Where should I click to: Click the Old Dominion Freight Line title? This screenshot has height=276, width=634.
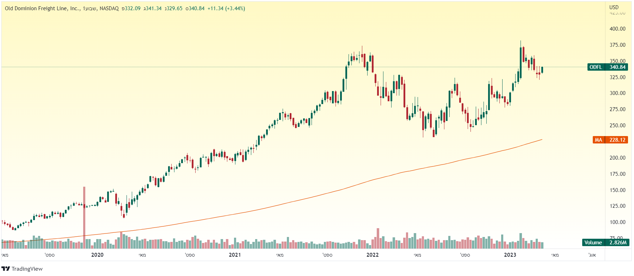(42, 8)
